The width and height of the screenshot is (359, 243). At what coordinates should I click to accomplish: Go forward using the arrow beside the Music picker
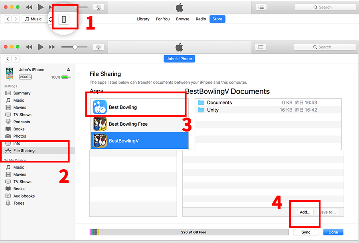(15, 19)
